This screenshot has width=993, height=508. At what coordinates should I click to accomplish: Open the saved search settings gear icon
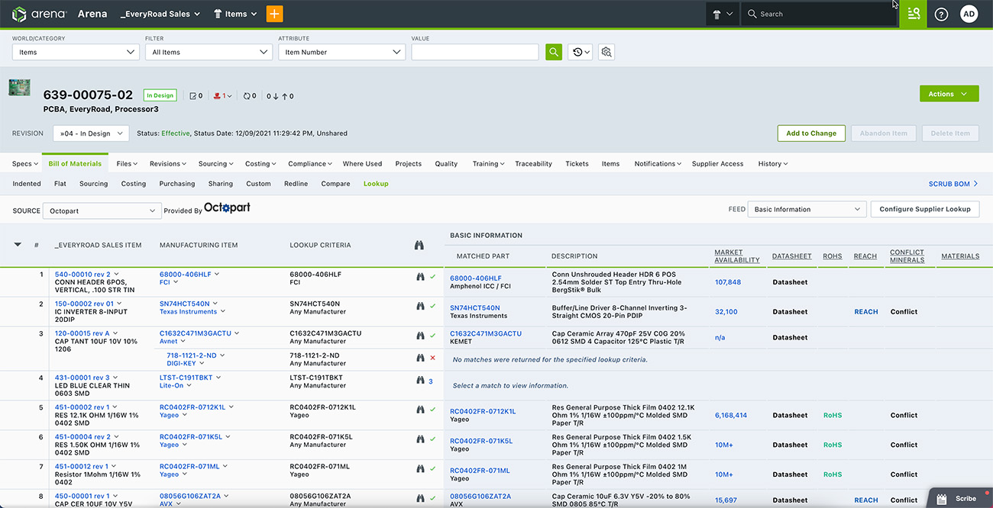pyautogui.click(x=606, y=52)
